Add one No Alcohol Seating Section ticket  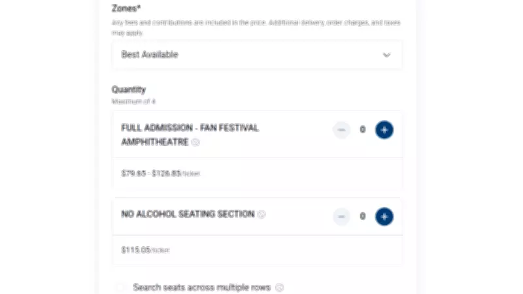pos(384,216)
